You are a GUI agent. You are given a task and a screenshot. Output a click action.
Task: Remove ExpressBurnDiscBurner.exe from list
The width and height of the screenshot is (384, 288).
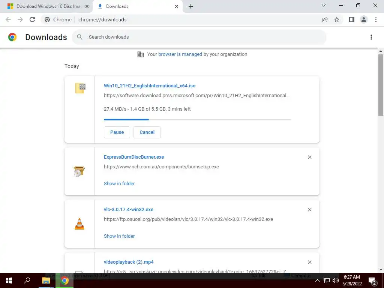[309, 157]
